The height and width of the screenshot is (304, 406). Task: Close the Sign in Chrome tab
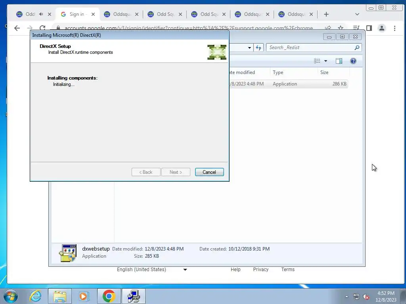pos(93,15)
